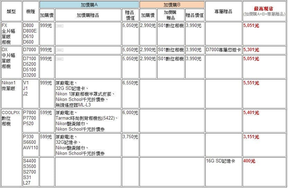Screen dimensions: 288x188
Task: Click 加購價 header under 加價購B
Action: click(x=148, y=15)
